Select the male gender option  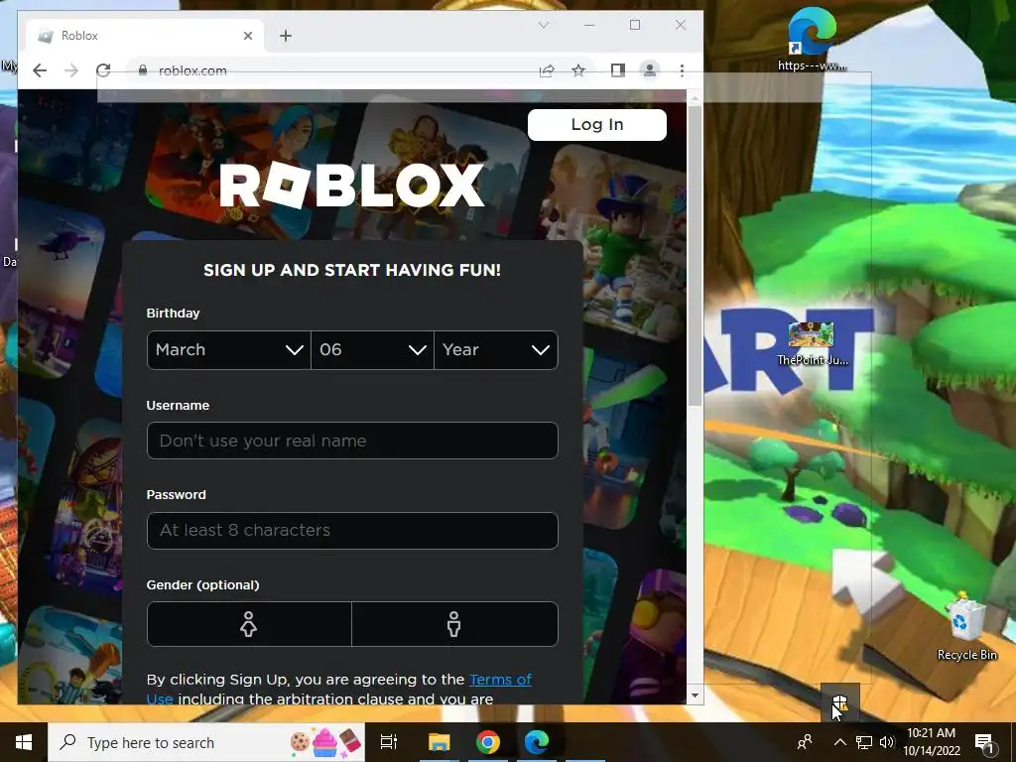[x=454, y=624]
